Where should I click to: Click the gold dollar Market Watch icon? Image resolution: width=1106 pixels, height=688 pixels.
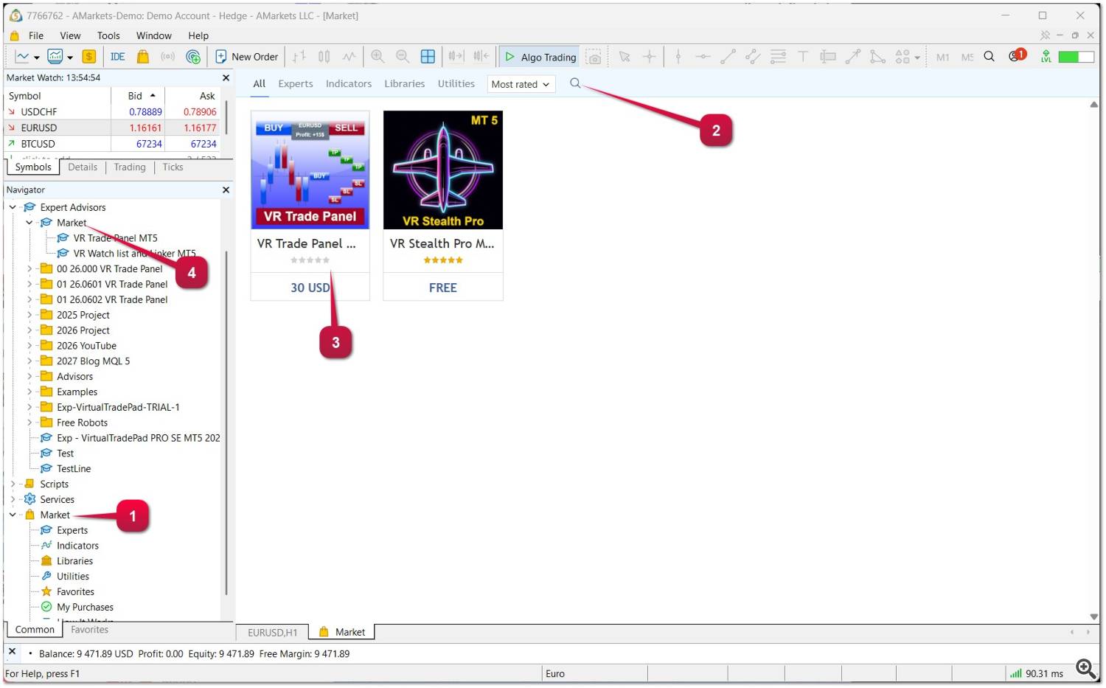tap(89, 57)
